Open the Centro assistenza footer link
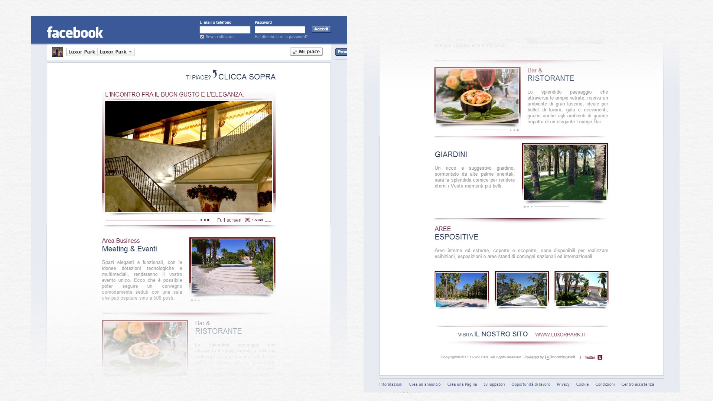 click(x=638, y=384)
